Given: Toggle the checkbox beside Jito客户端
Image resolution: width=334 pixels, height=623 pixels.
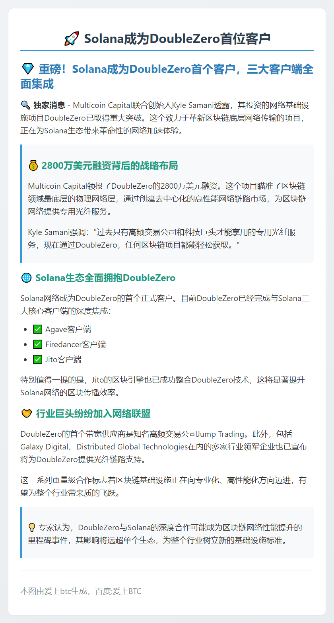Looking at the screenshot, I should [x=37, y=359].
